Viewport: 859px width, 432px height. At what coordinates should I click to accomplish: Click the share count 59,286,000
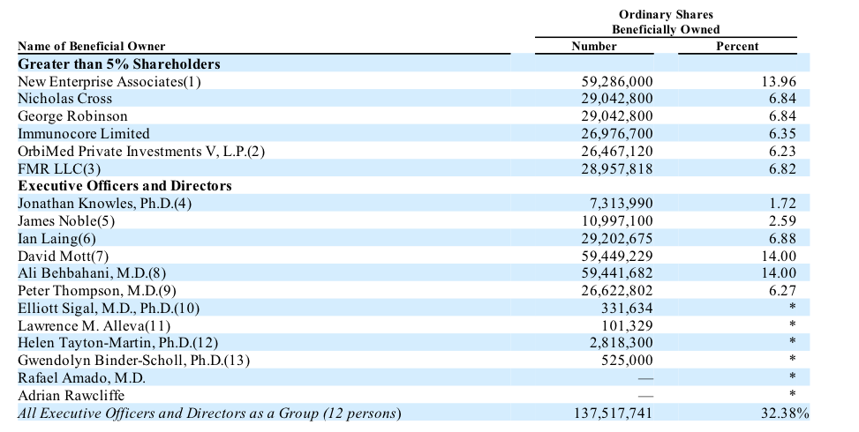point(617,82)
